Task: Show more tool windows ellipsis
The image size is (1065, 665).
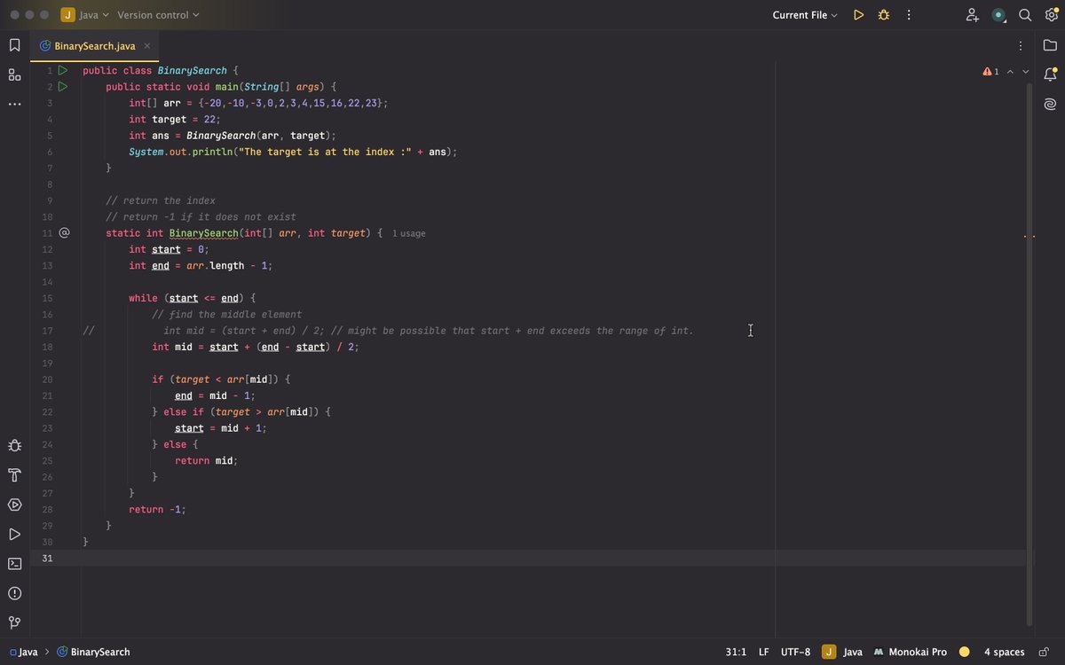Action: pyautogui.click(x=14, y=104)
